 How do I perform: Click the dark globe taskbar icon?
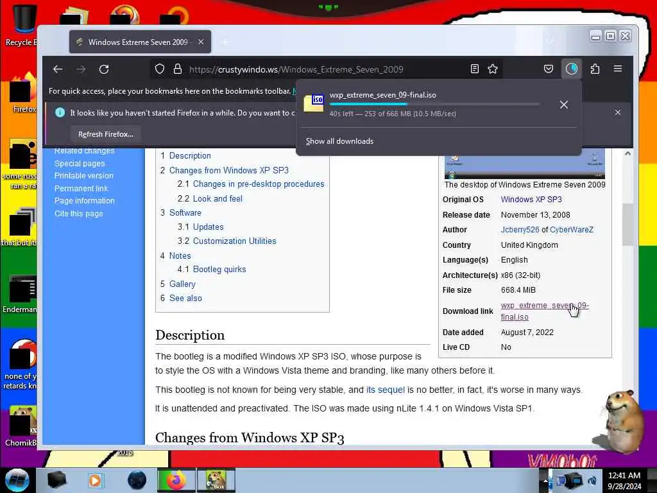[x=137, y=480]
